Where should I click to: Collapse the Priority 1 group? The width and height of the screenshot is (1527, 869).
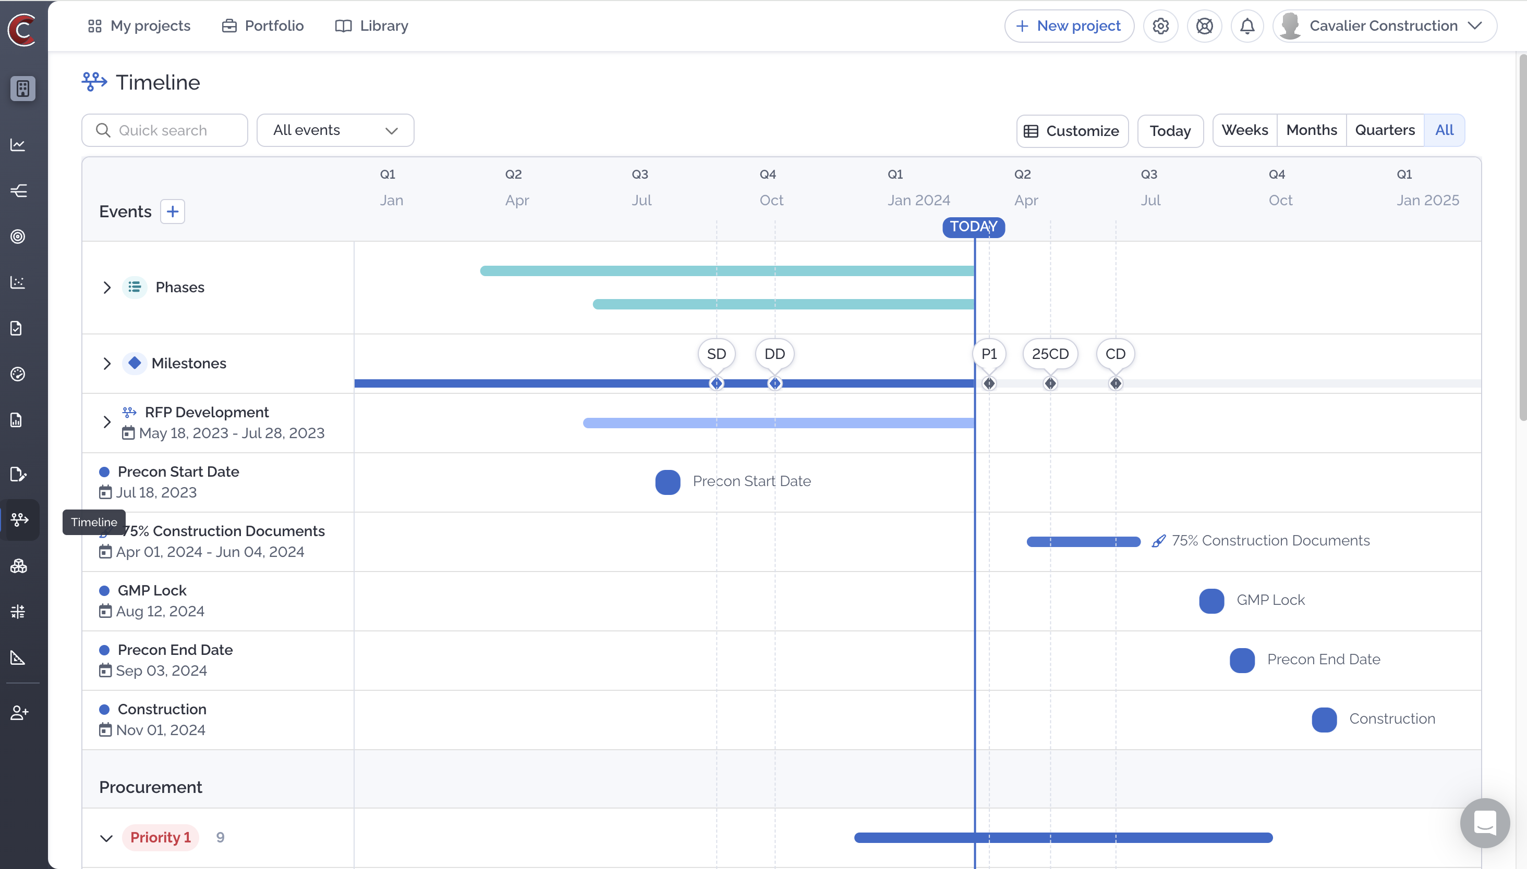[106, 838]
